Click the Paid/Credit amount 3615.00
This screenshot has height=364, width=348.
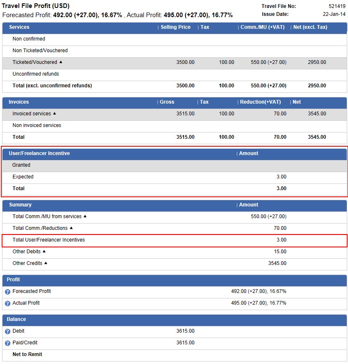click(x=185, y=343)
